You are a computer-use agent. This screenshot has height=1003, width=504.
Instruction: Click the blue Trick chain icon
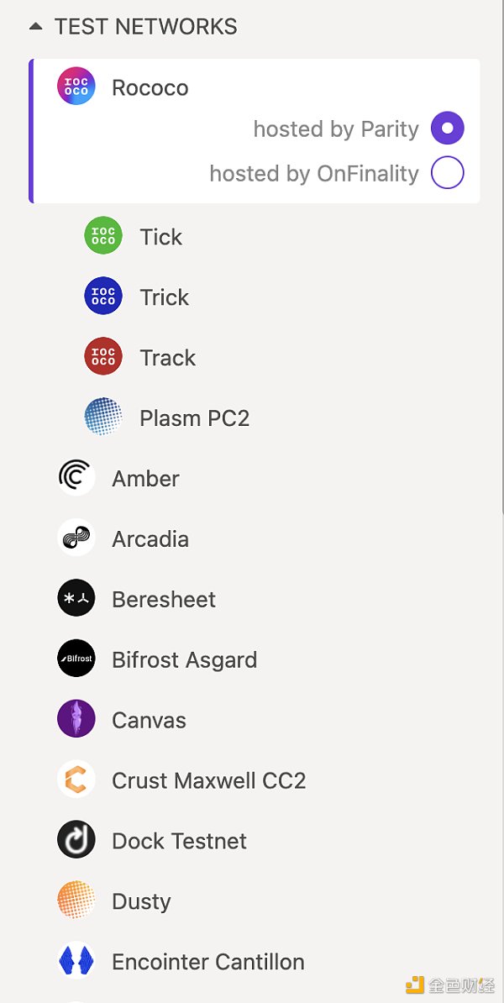103,297
